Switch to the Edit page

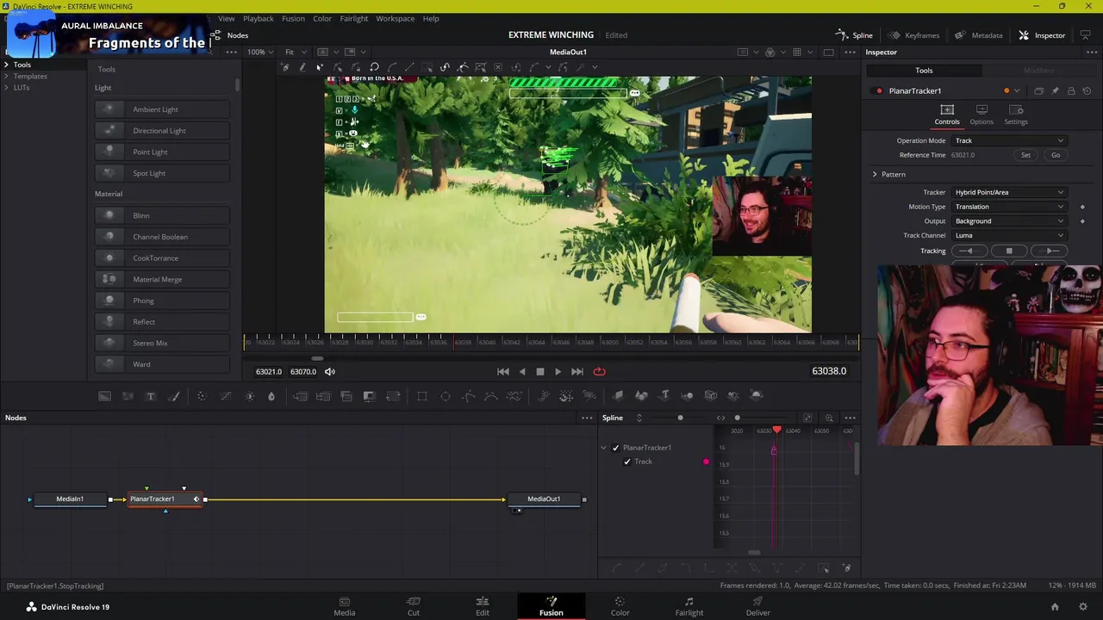(x=483, y=606)
